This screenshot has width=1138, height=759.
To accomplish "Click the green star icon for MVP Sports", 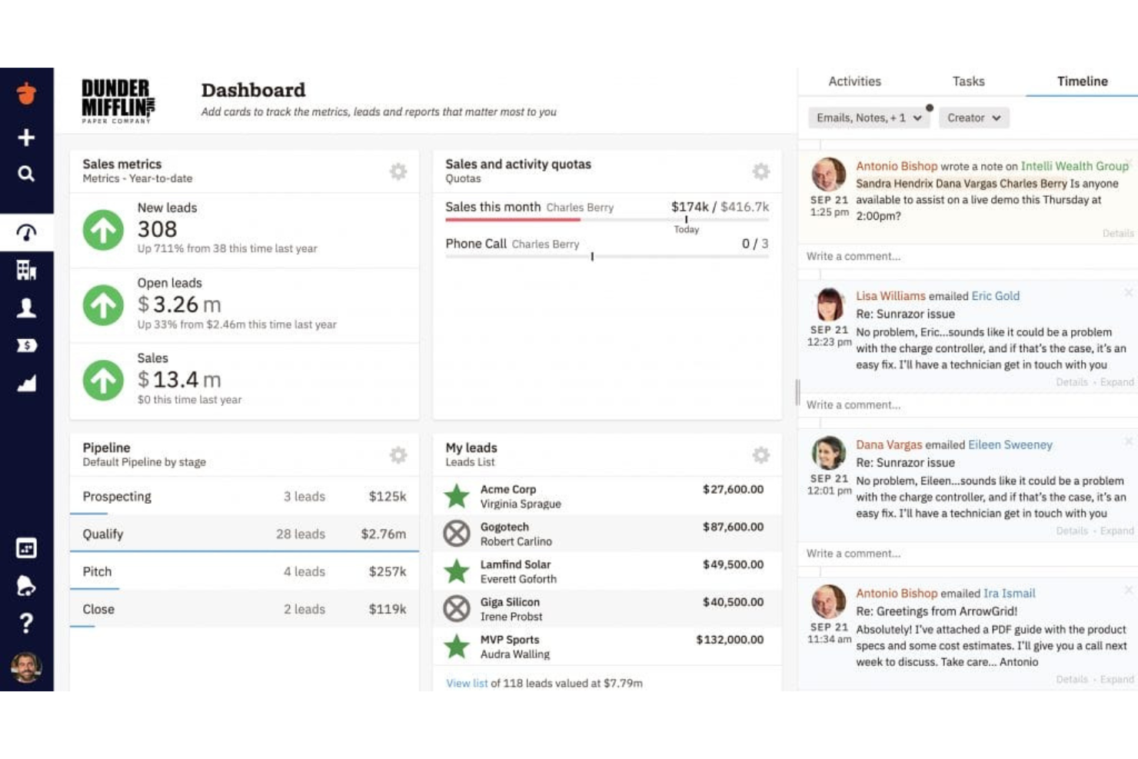I will coord(457,647).
